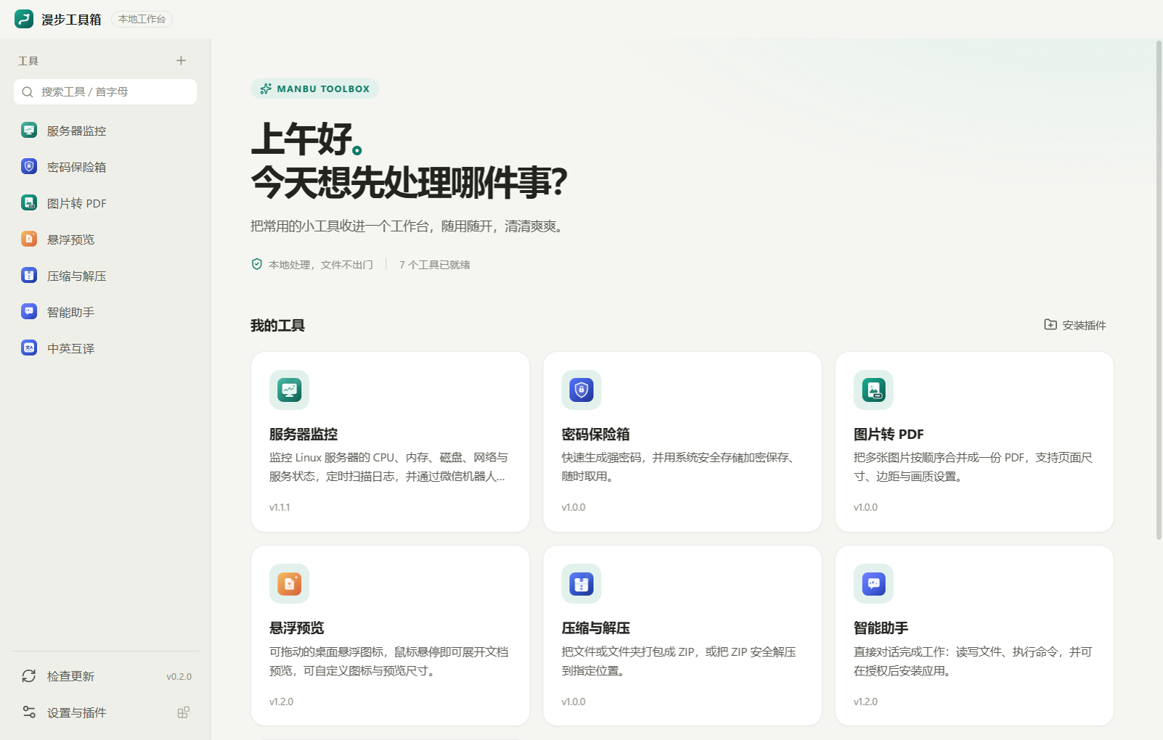Screen dimensions: 1163x740
Task: Click the 漫步工具箱 title text
Action: coord(71,20)
